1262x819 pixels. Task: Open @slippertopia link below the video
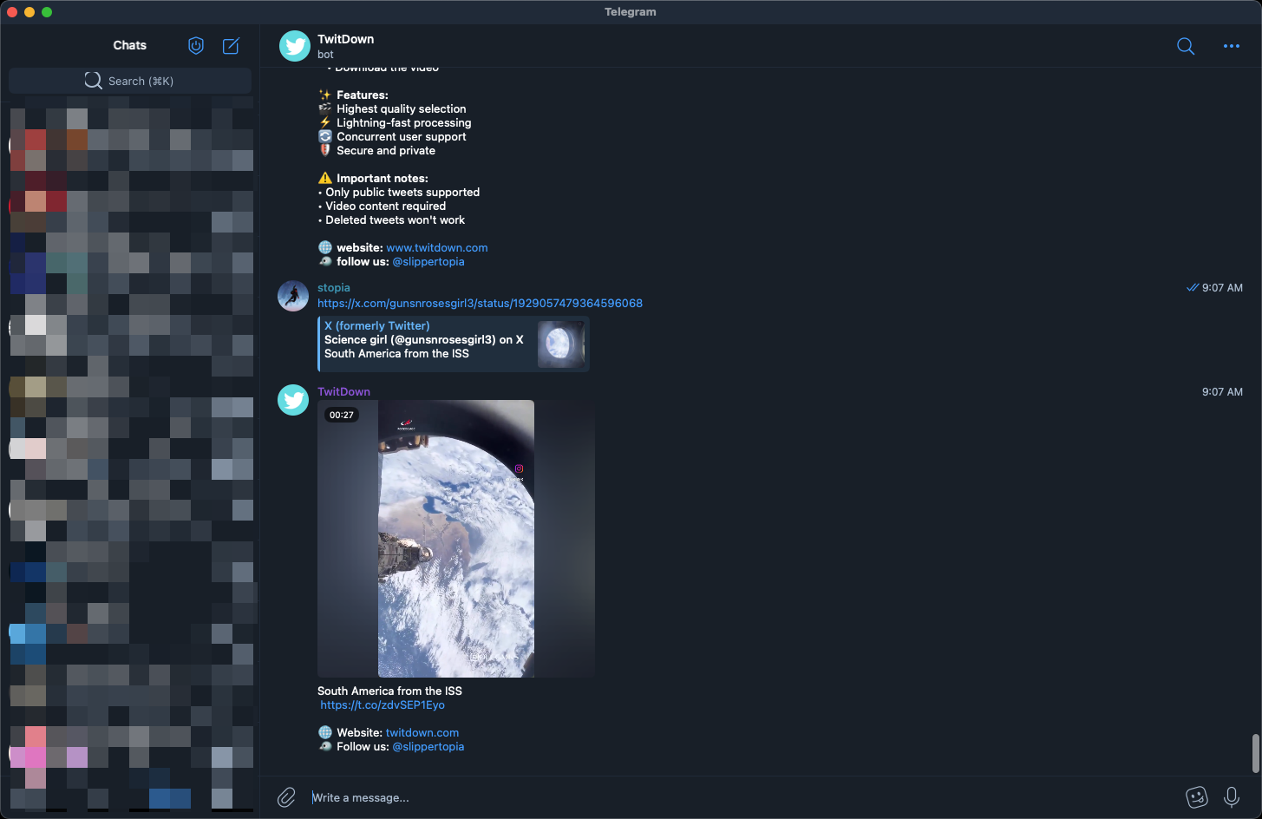428,747
